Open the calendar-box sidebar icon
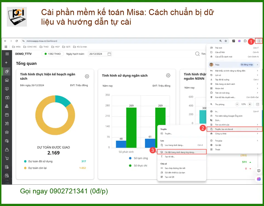This screenshot has width=264, height=206. coord(7,115)
